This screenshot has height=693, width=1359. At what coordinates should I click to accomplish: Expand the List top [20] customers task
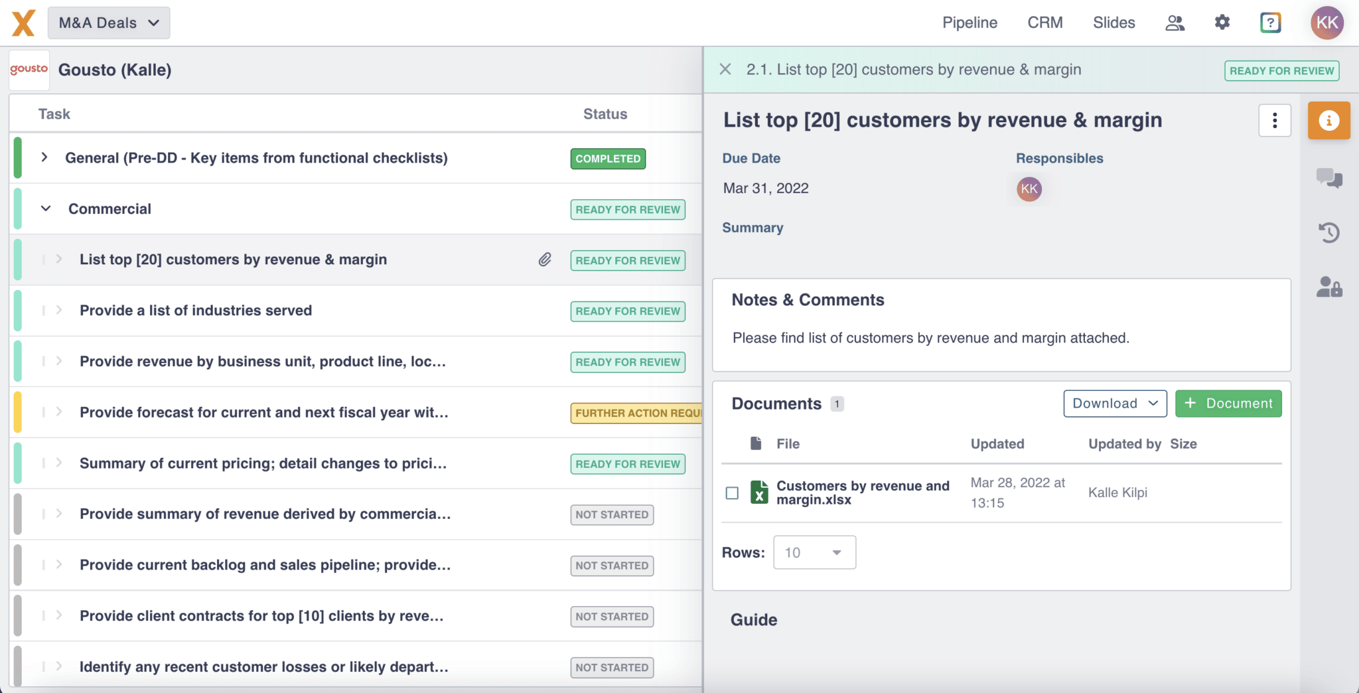click(59, 259)
